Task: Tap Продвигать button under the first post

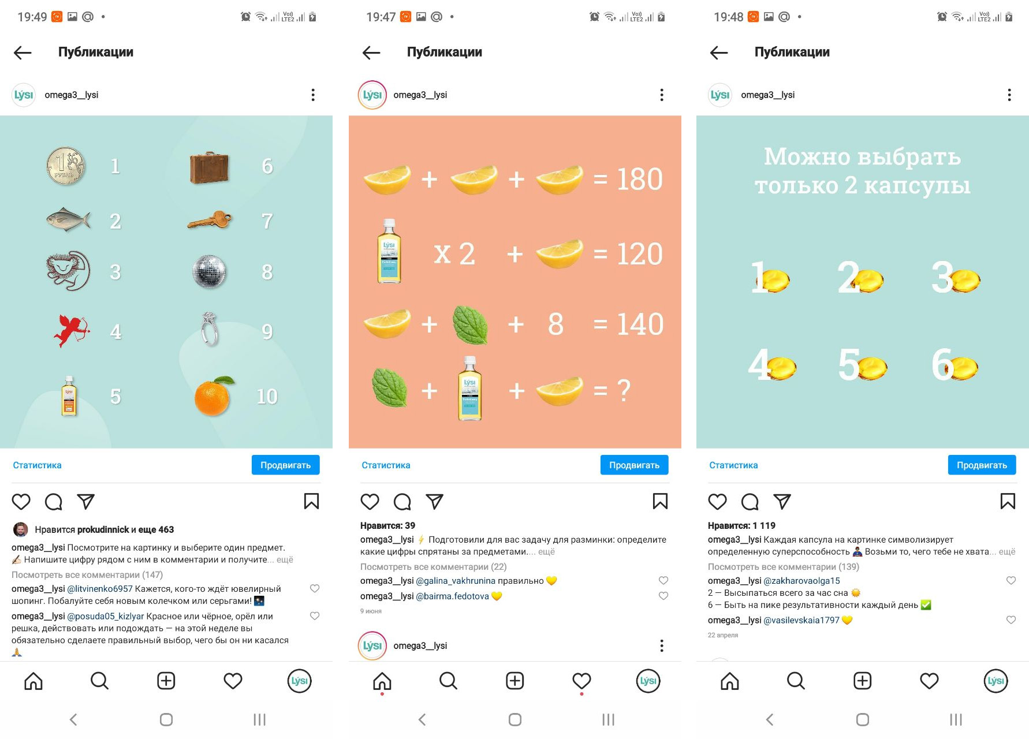Action: (286, 465)
